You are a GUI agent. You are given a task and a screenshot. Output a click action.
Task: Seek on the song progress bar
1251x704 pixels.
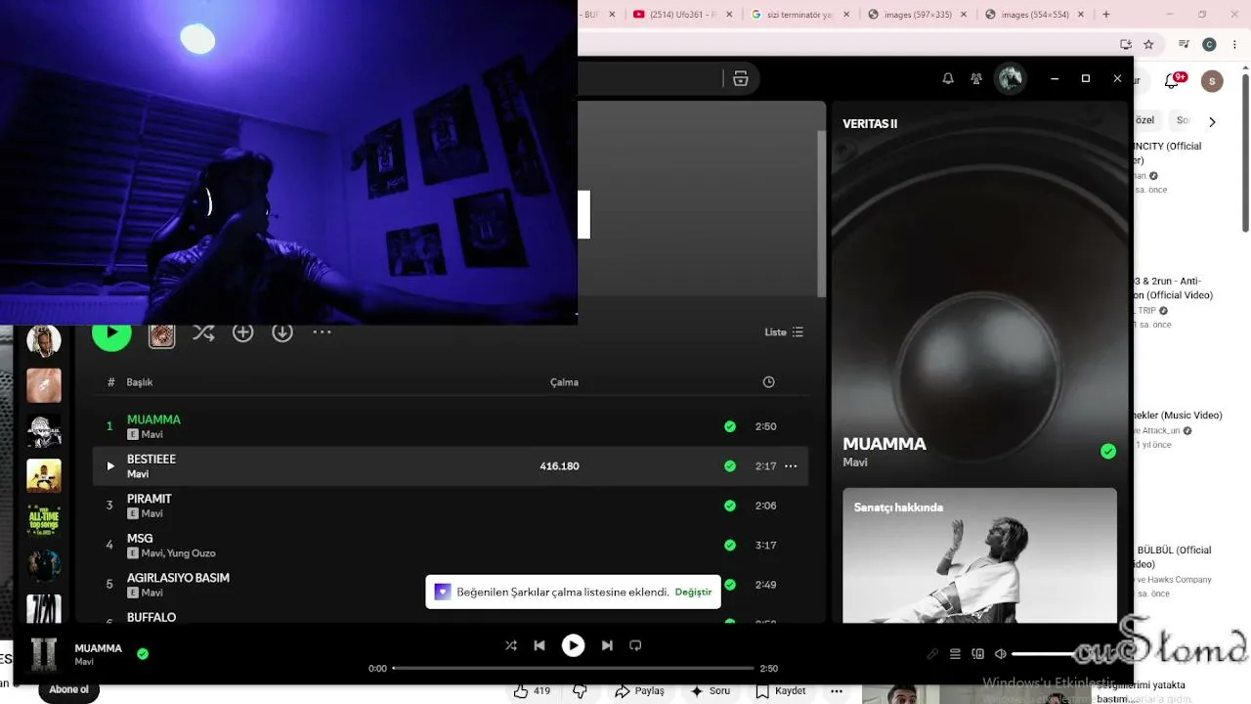(574, 669)
